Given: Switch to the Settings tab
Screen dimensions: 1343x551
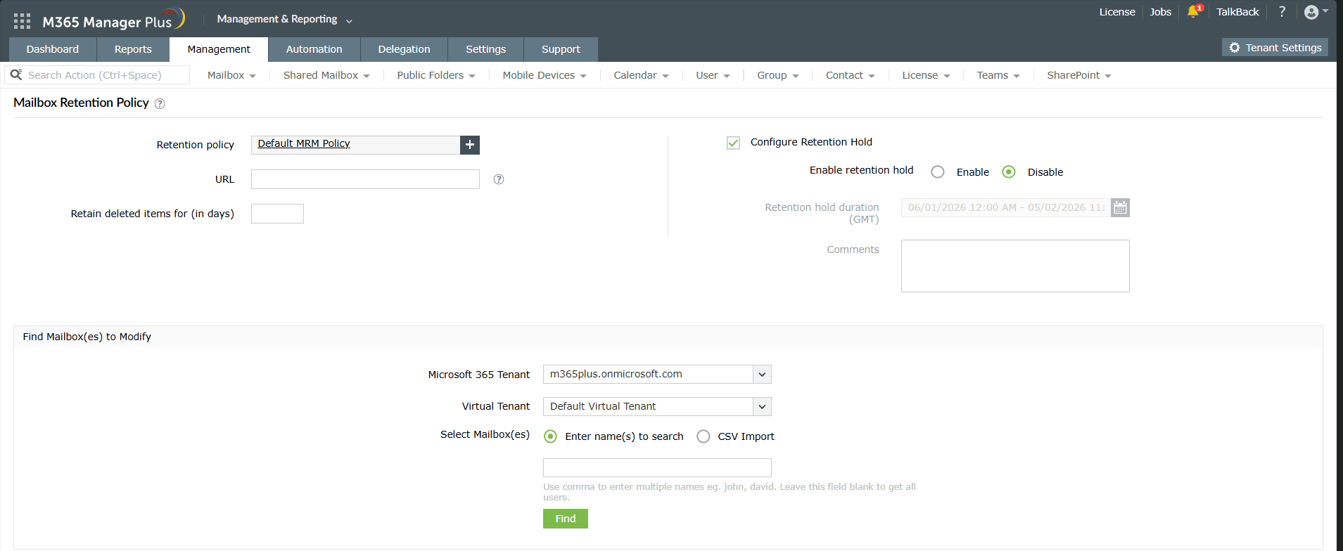Looking at the screenshot, I should 485,49.
